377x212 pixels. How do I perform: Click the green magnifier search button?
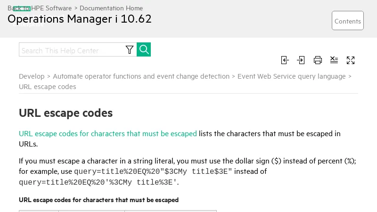pos(144,49)
